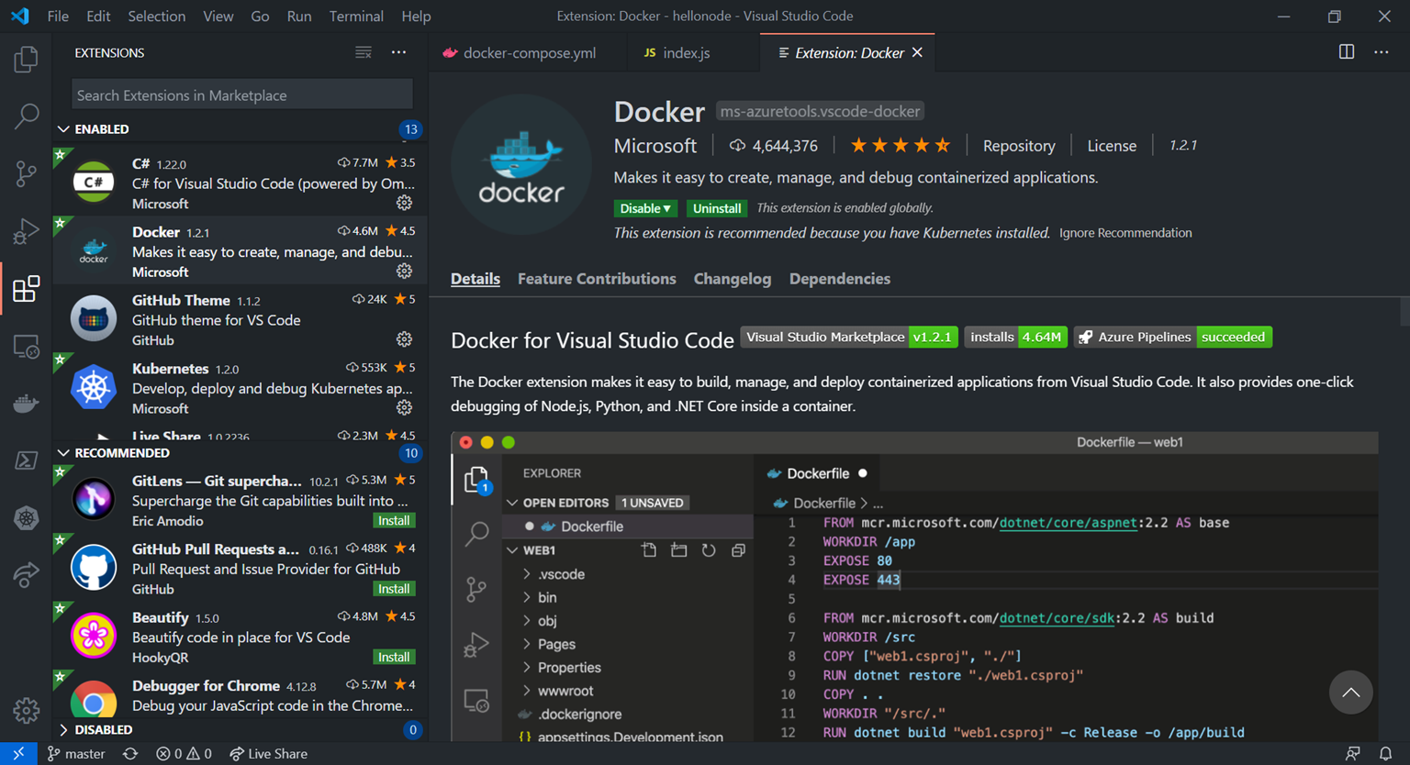The width and height of the screenshot is (1410, 765).
Task: Open the Disable dropdown for Docker
Action: [645, 208]
